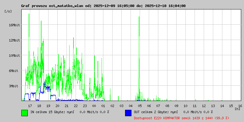Click the '08' hour label on x-axis
This screenshot has width=244, height=122.
point(167,106)
